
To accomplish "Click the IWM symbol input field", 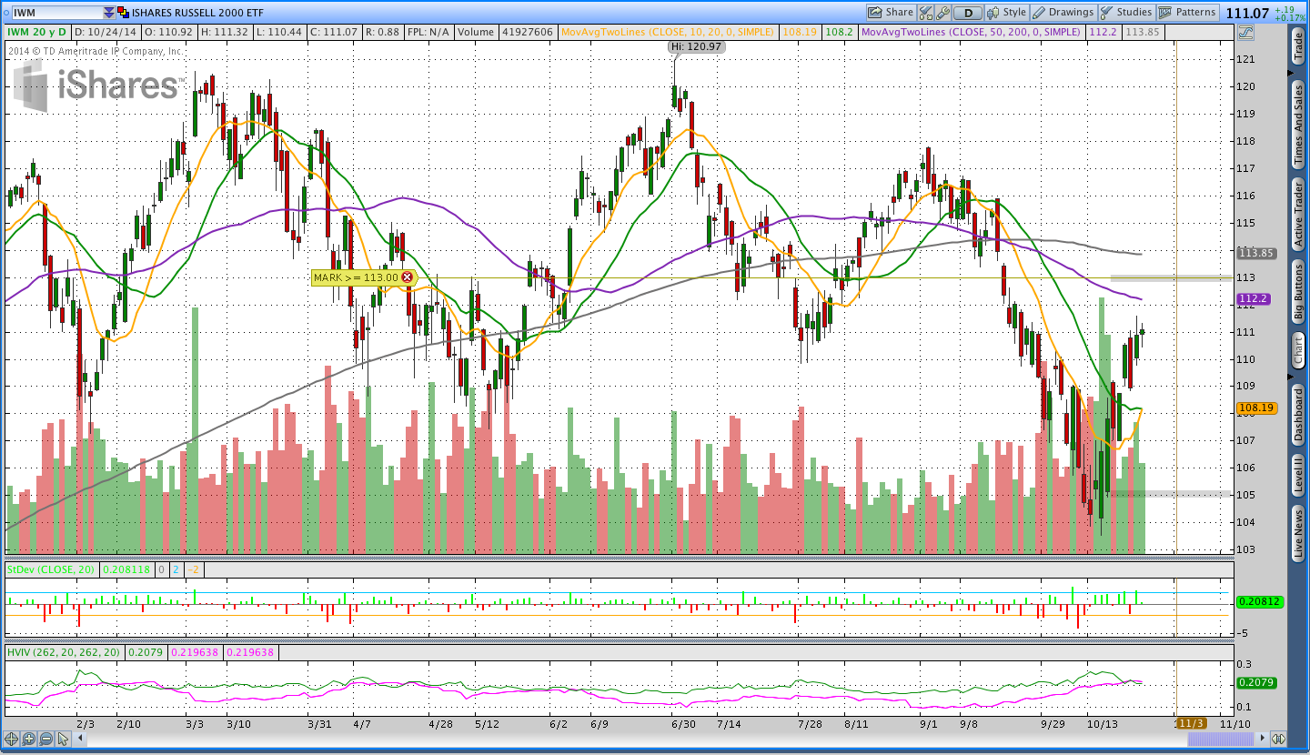I will tap(55, 13).
